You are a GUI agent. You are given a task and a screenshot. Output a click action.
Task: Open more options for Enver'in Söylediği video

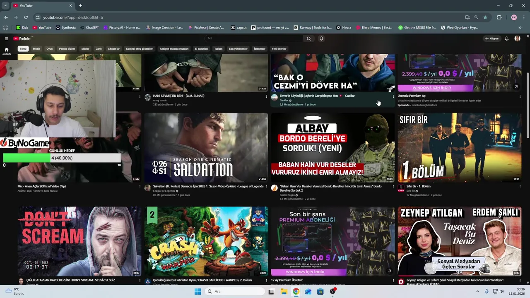393,96
